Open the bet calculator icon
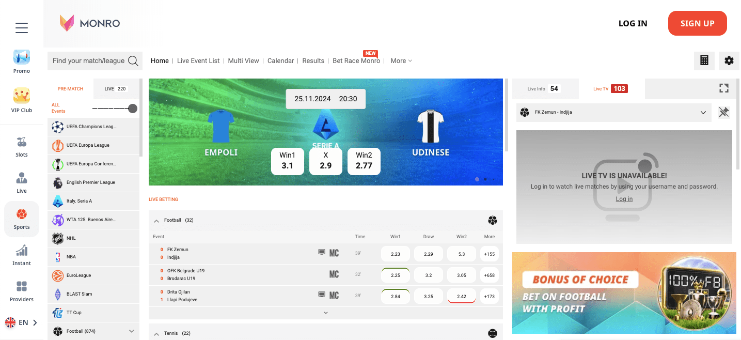 pos(704,60)
